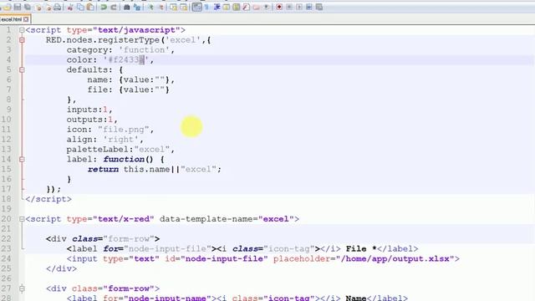Open the user defined language icon
This screenshot has width=535, height=301.
tap(227, 7)
